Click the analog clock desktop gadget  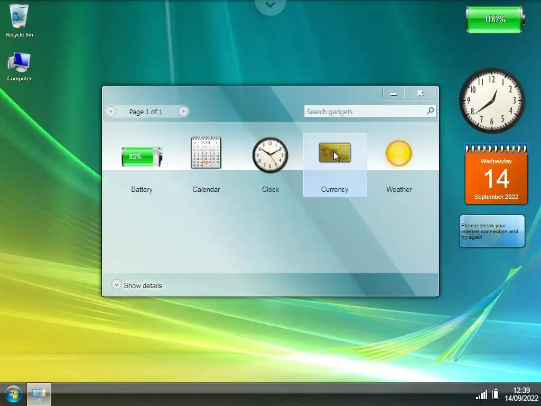(492, 100)
